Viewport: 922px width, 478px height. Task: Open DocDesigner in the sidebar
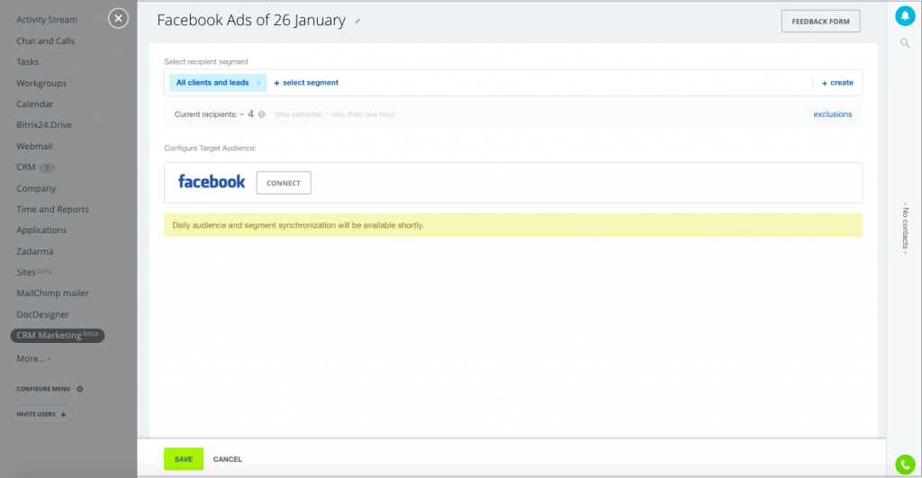click(x=42, y=314)
